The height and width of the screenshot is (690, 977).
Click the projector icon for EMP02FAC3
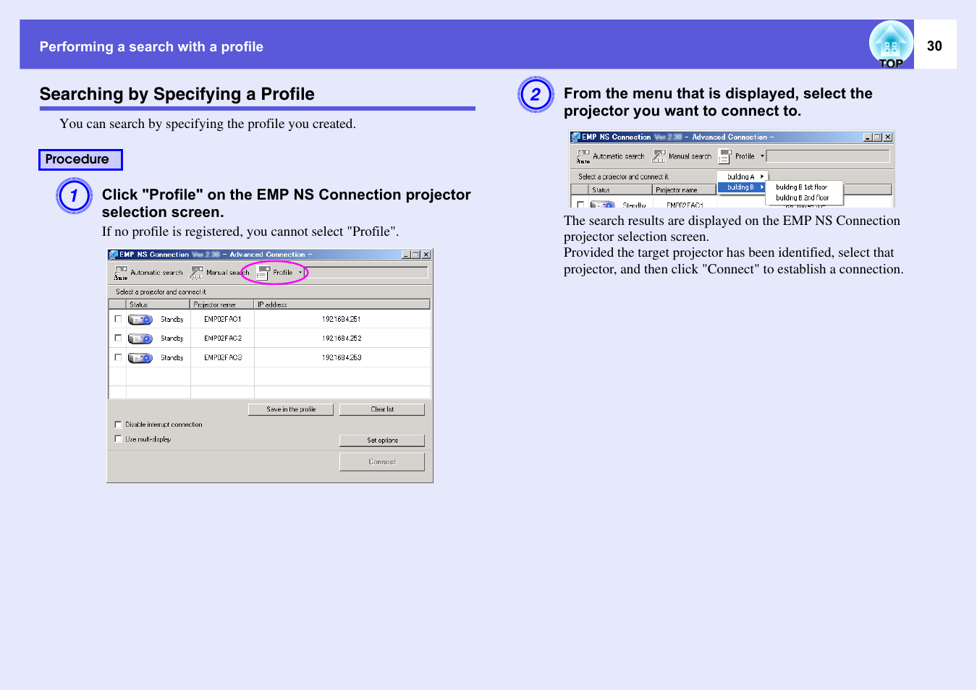click(x=140, y=358)
